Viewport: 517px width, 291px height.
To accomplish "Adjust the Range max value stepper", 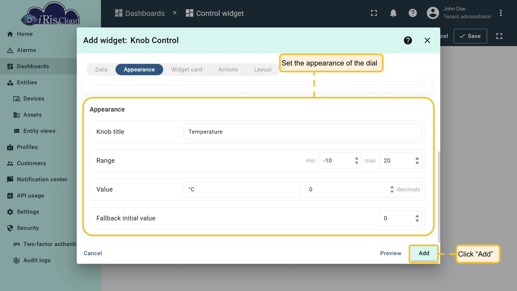I will [x=417, y=161].
